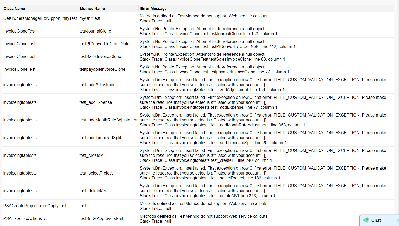
Task: Select the PSAExpenseActionsTest class name
Action: tap(27, 218)
